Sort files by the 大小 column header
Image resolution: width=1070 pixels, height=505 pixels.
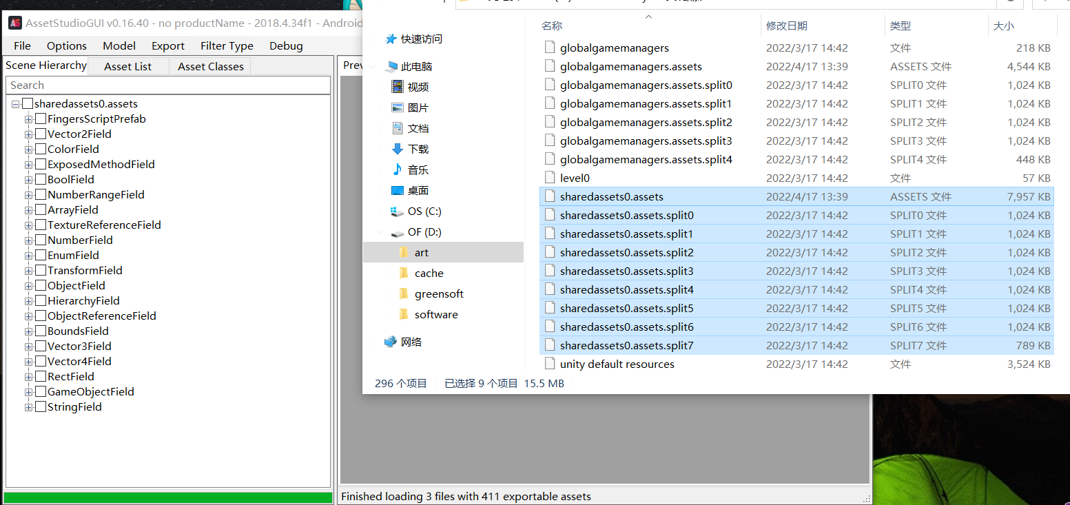point(1003,25)
